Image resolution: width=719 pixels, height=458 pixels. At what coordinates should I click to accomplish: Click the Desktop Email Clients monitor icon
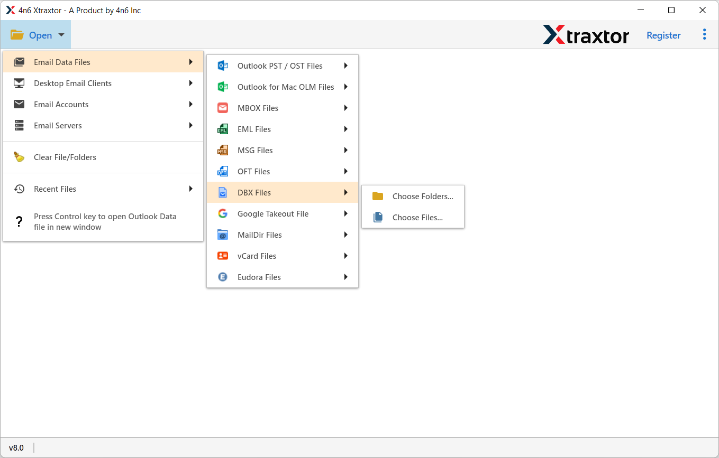coord(19,83)
